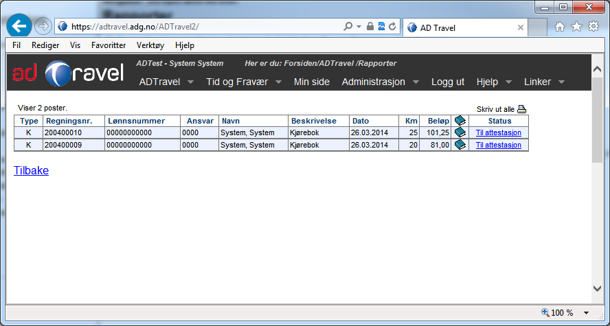Click 'Logg ut' in the navigation bar
Screen dimensions: 610x326
click(448, 82)
